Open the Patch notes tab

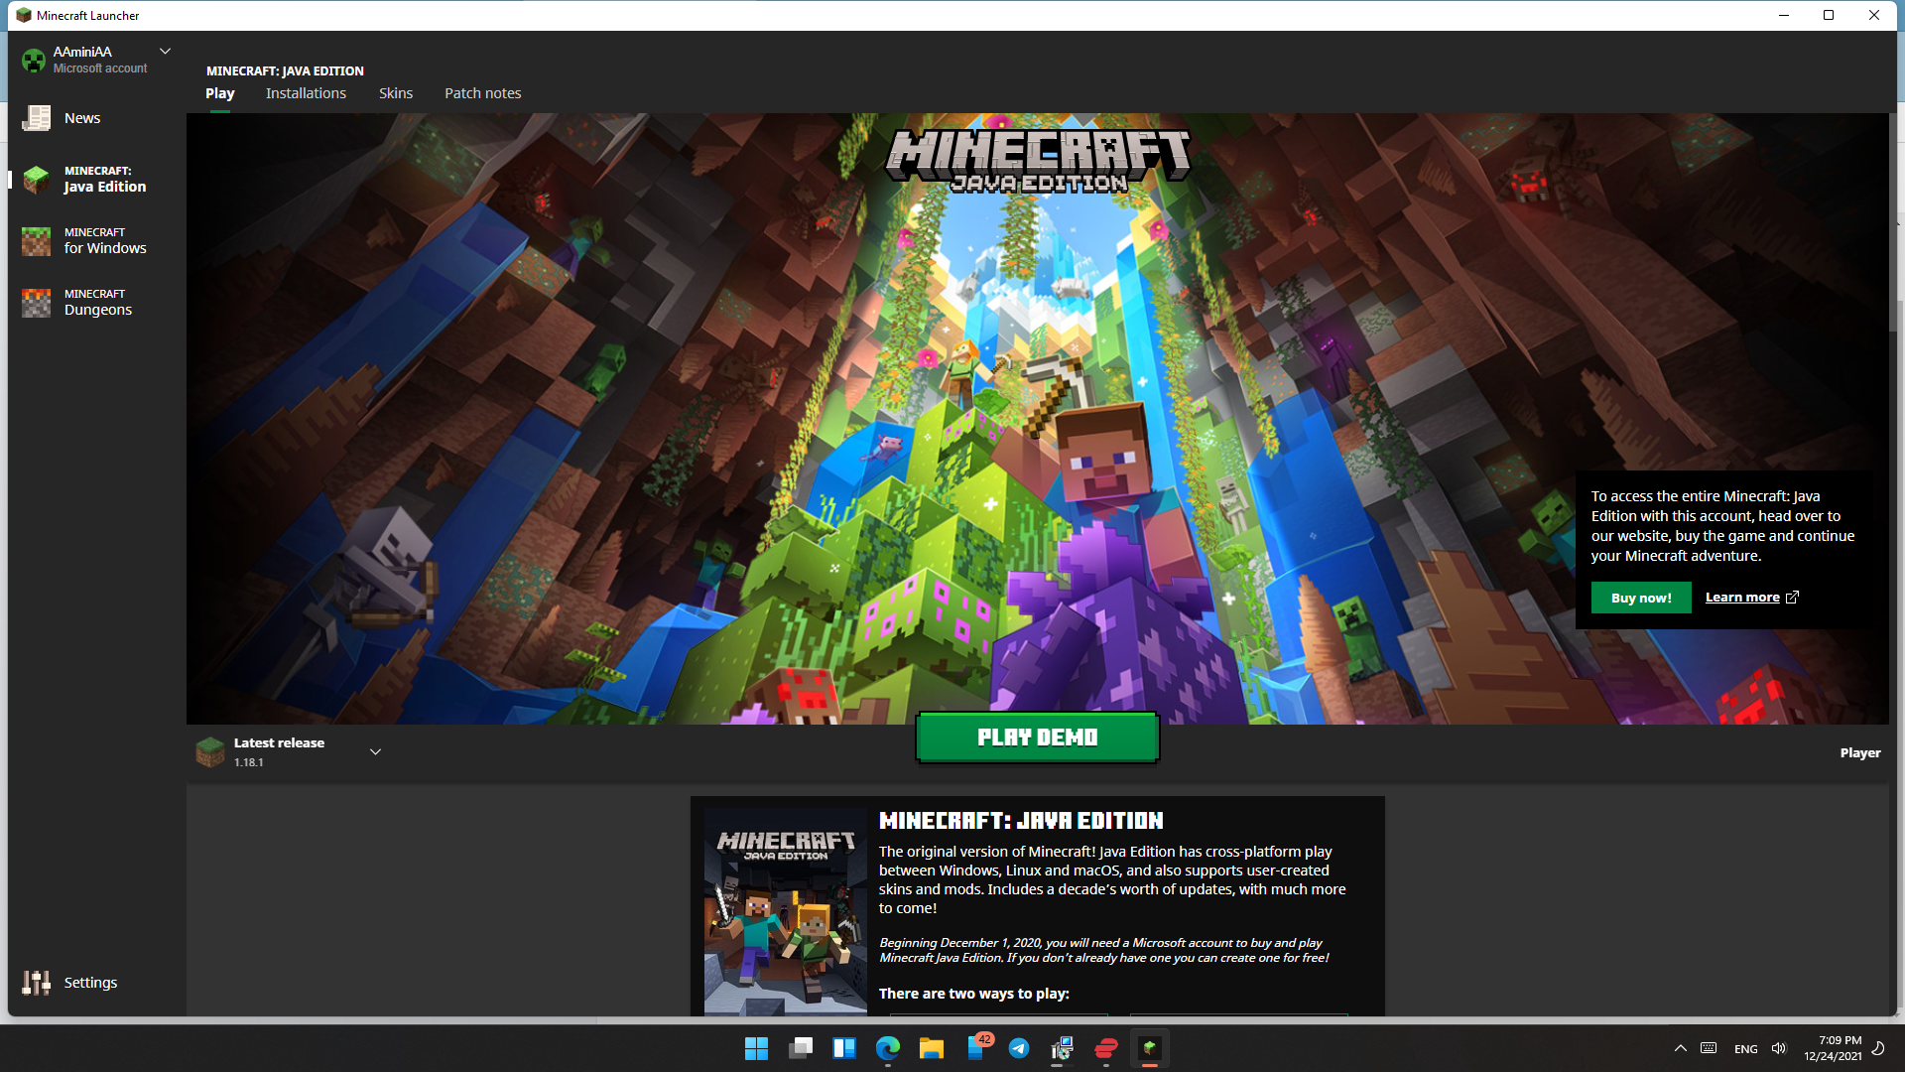click(482, 93)
